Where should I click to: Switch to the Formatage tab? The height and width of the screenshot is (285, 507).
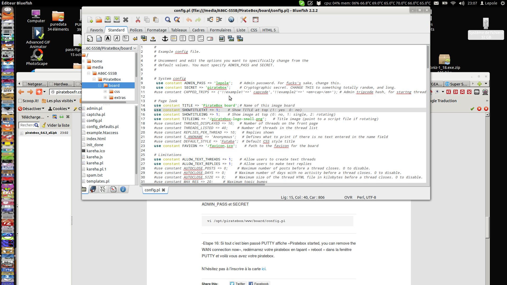click(x=157, y=30)
